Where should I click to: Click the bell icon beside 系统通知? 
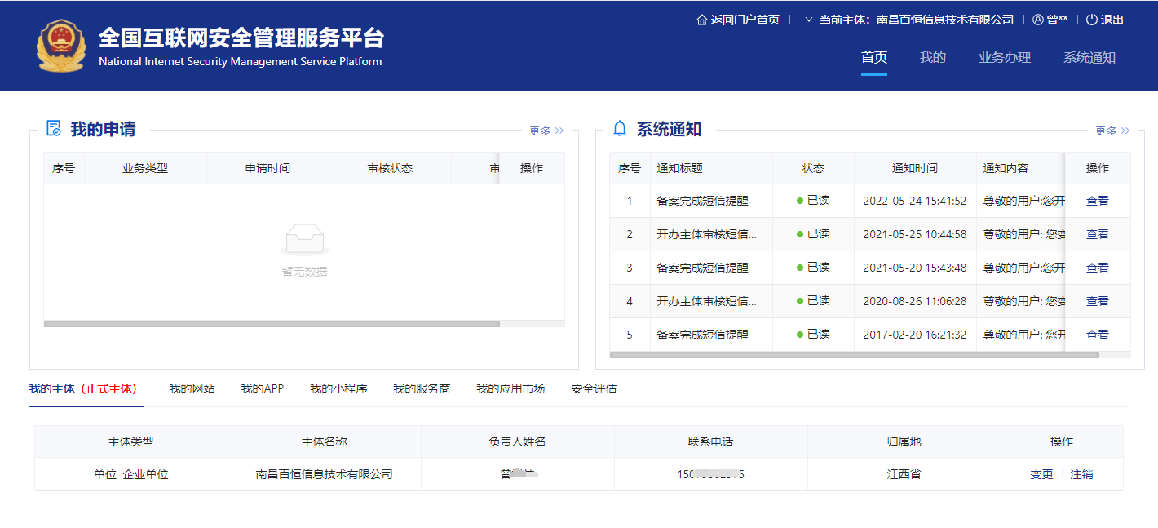coord(620,128)
